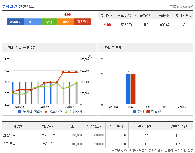Click the green 중립 rating segment
This screenshot has width=195, height=153.
[x=49, y=22]
